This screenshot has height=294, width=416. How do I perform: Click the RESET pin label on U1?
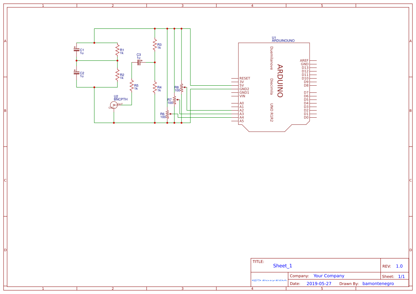click(245, 78)
